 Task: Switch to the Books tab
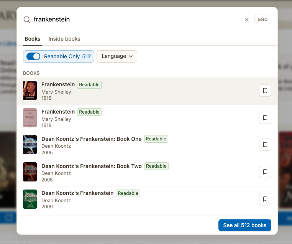click(x=33, y=39)
